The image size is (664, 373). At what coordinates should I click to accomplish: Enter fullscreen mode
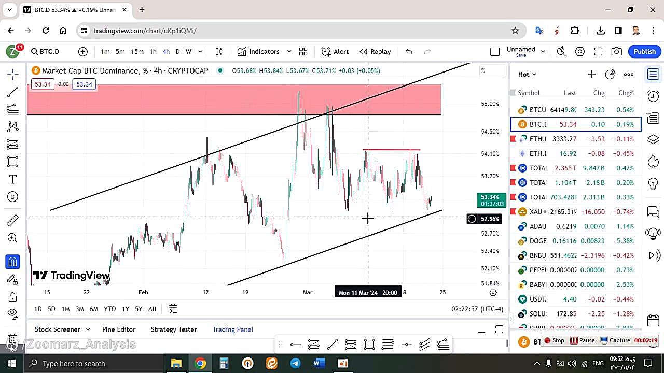[598, 51]
